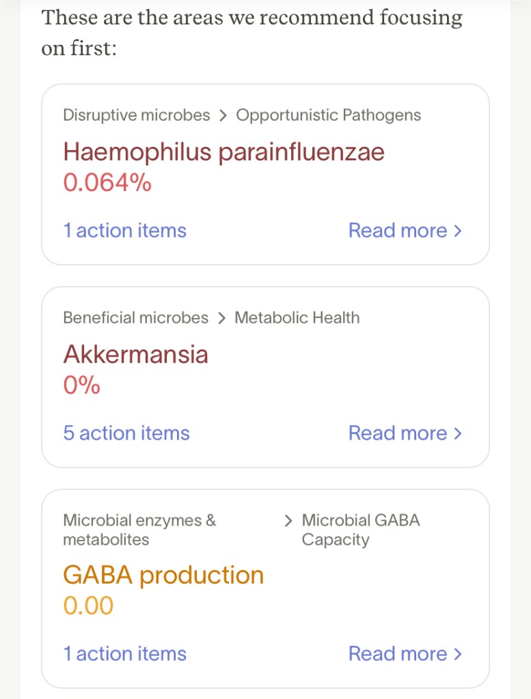
Task: Click the 0% value on Akkermansia card
Action: pos(81,386)
